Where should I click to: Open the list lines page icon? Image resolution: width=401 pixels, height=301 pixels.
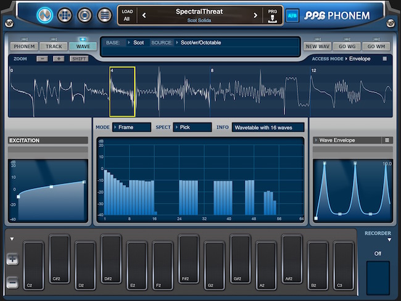click(x=105, y=15)
